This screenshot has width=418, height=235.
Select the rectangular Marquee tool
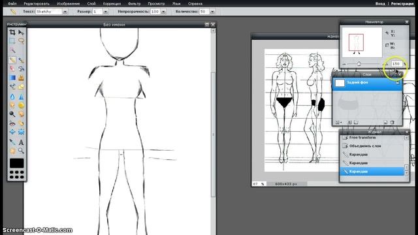coord(12,41)
